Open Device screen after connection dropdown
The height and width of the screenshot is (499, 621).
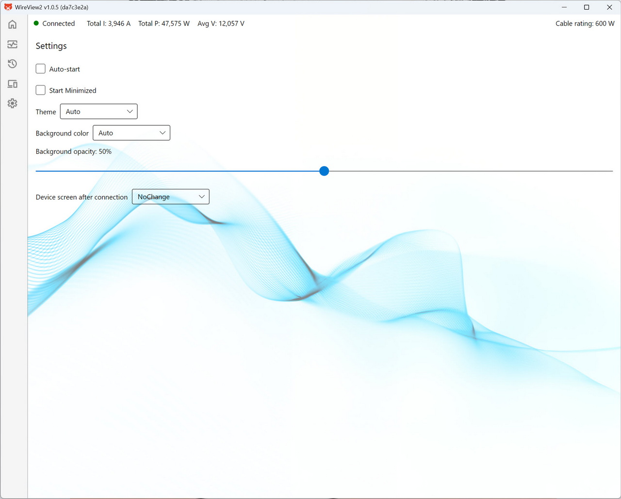click(x=171, y=197)
